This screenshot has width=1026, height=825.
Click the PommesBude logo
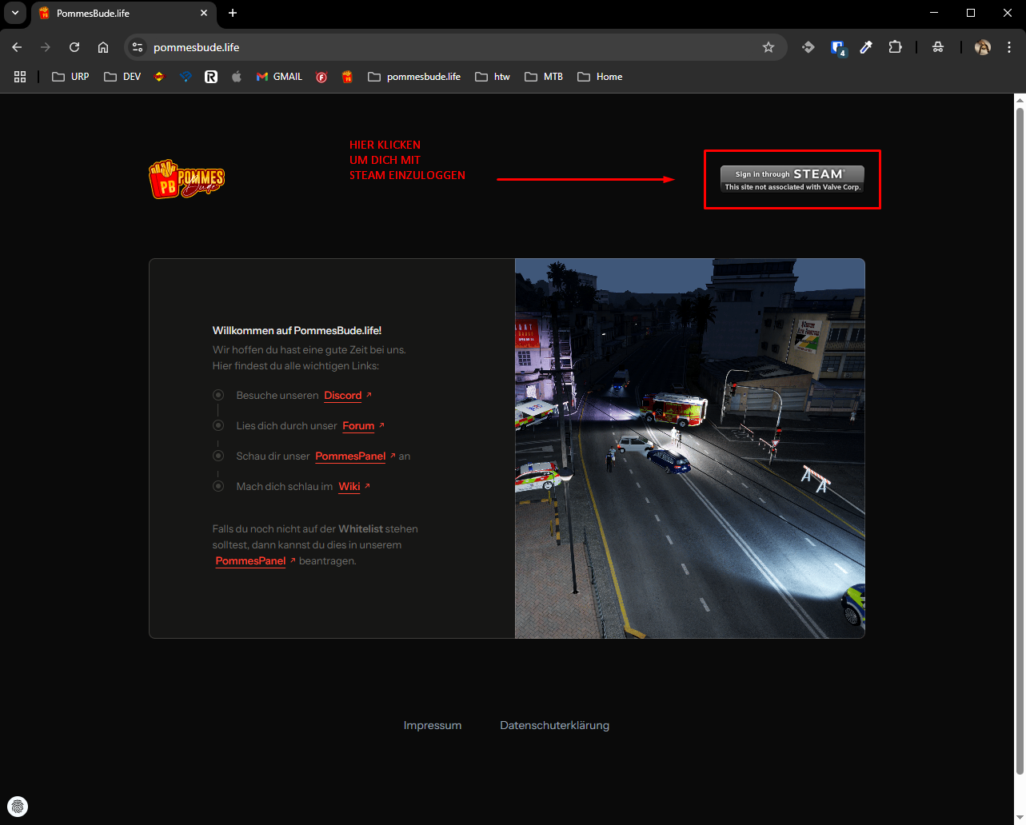pyautogui.click(x=187, y=178)
